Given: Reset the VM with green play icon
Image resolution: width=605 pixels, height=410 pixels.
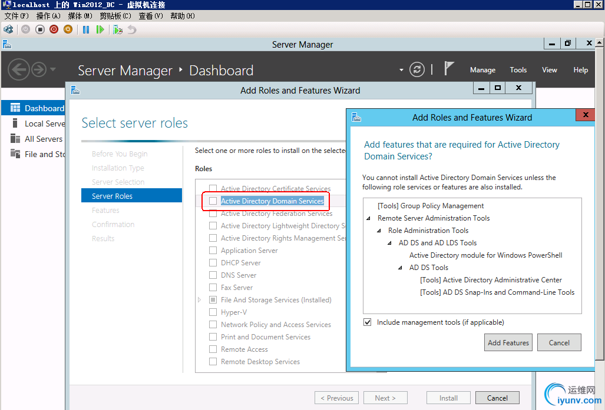Looking at the screenshot, I should [x=100, y=29].
